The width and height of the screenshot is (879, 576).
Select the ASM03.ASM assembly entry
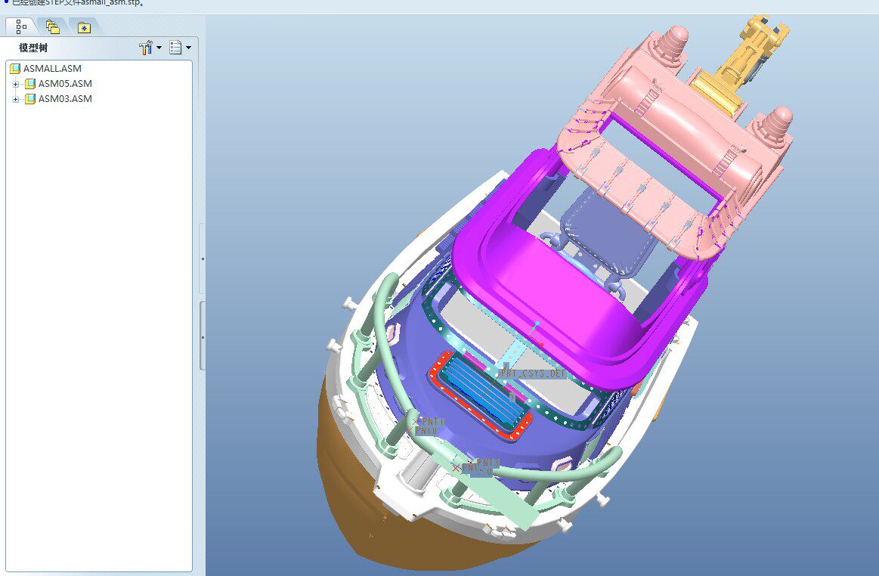65,99
